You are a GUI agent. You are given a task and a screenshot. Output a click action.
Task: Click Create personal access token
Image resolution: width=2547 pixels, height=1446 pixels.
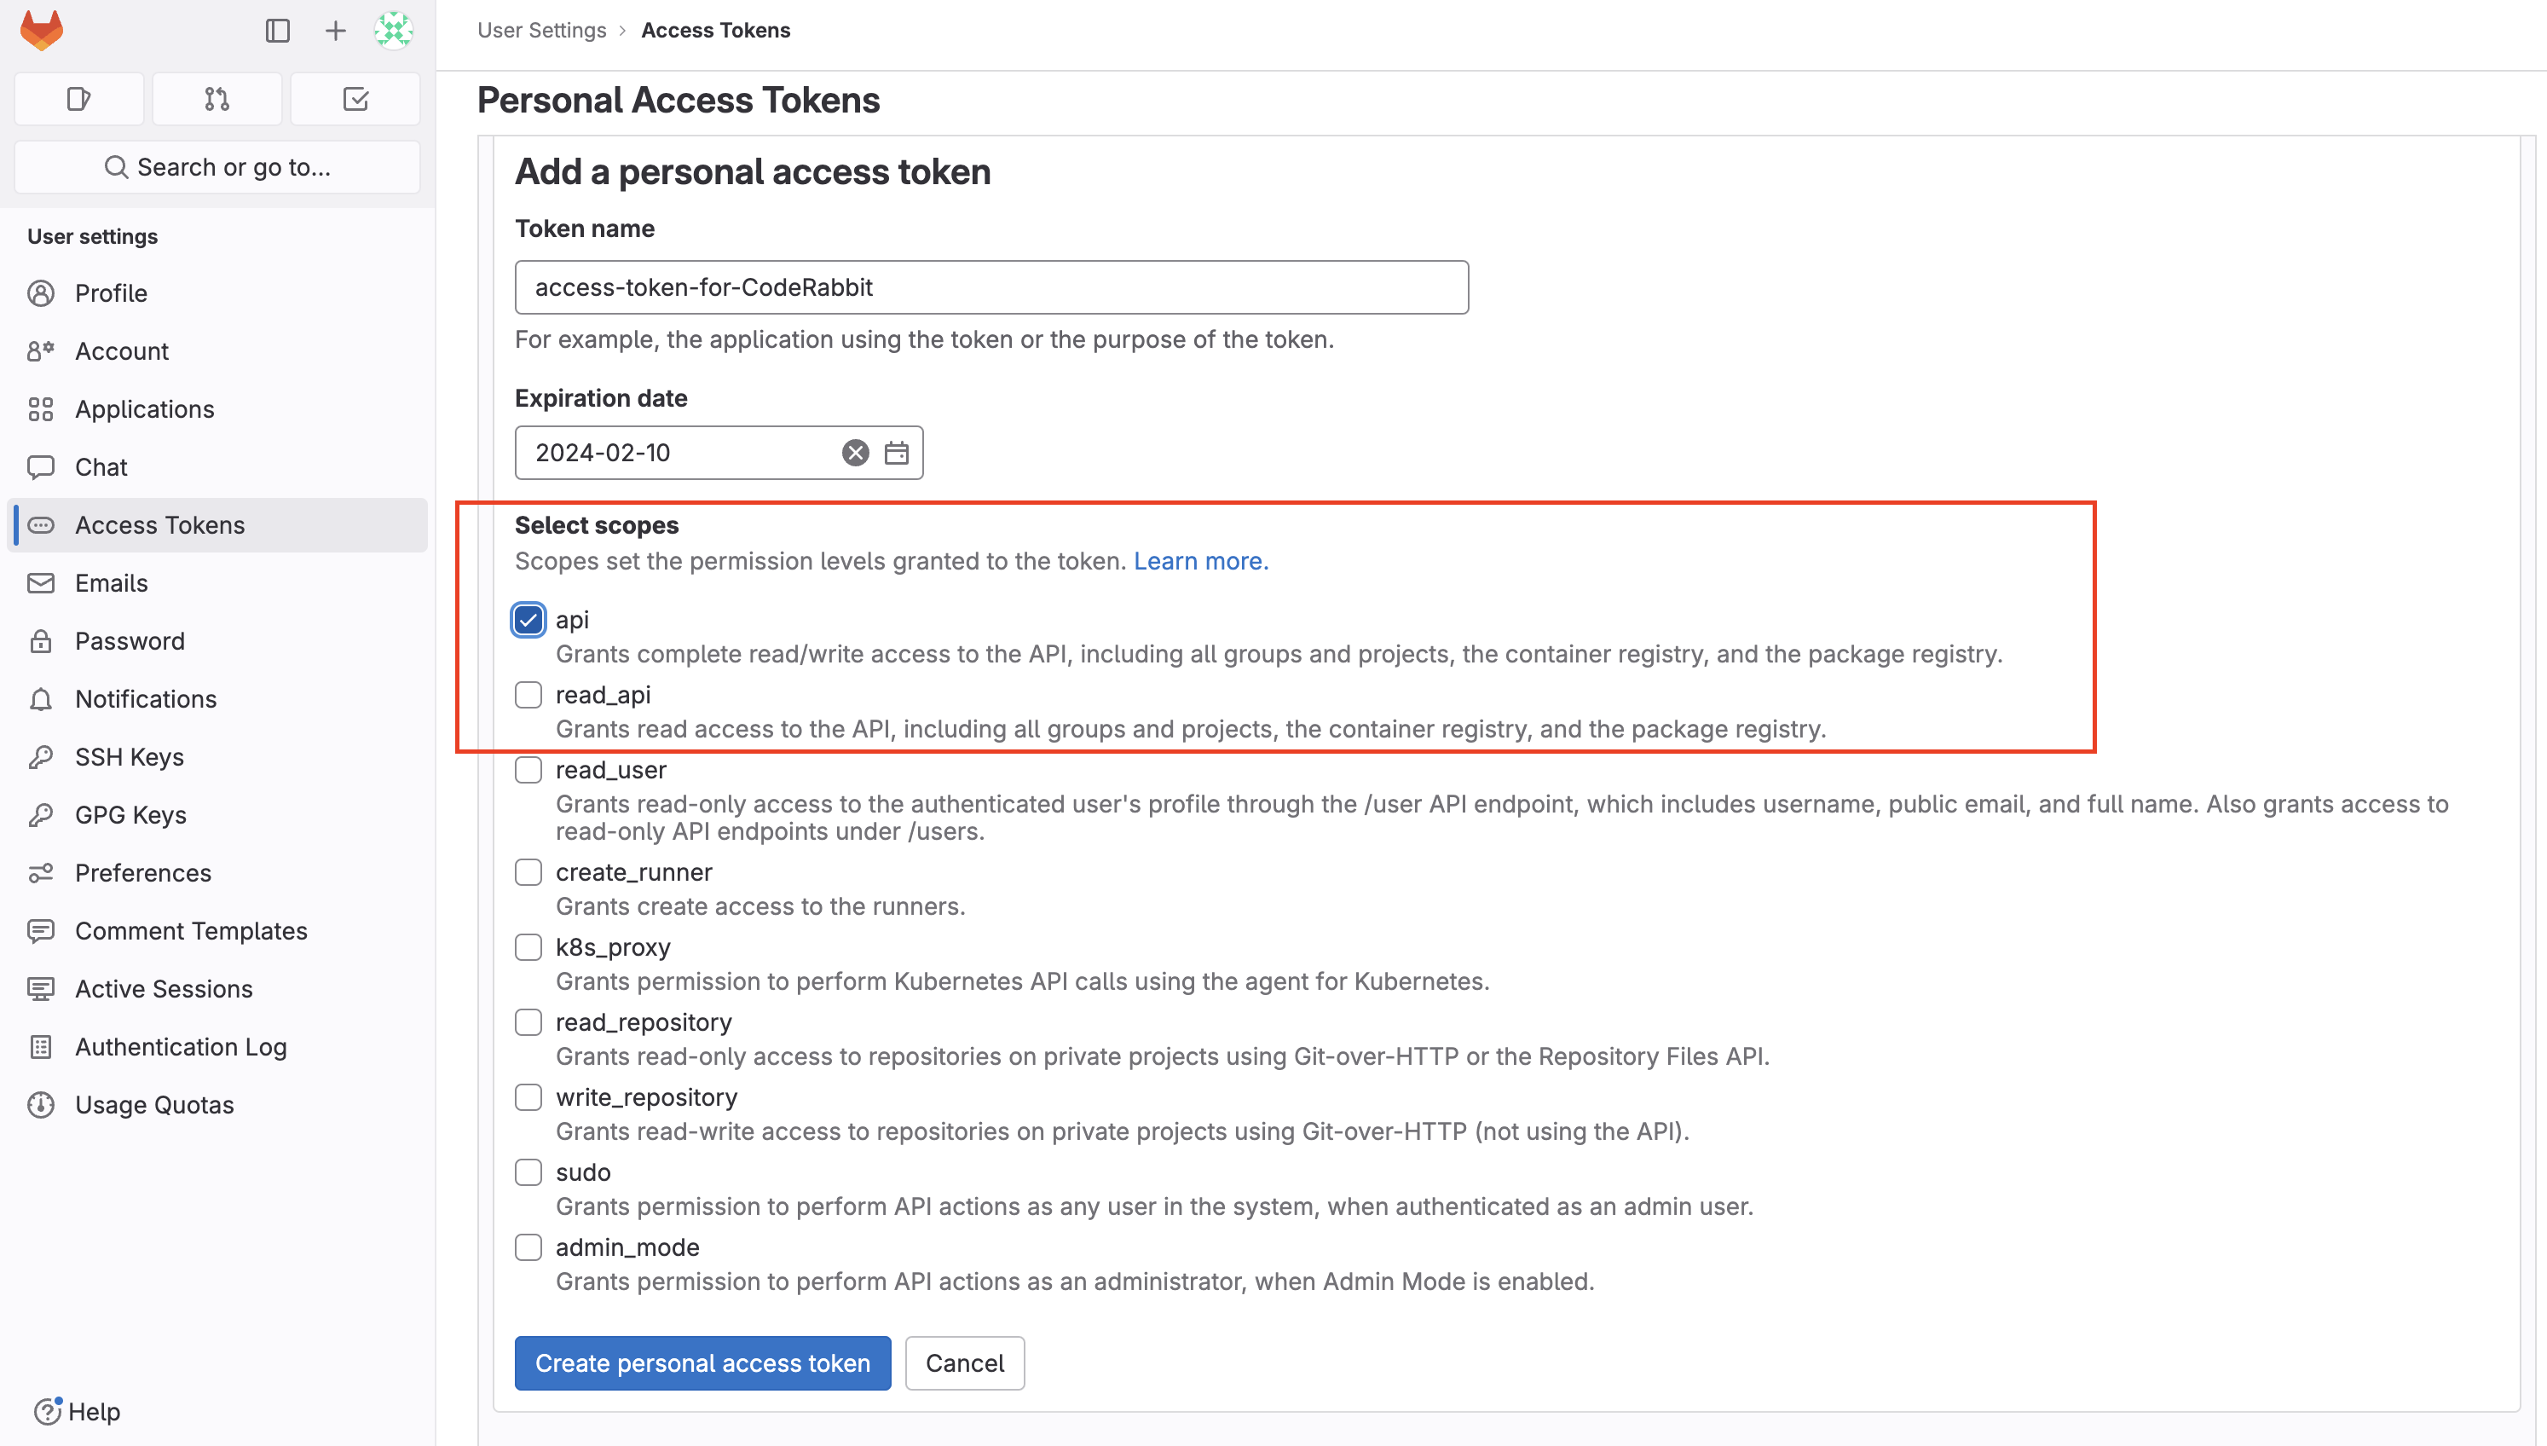702,1362
